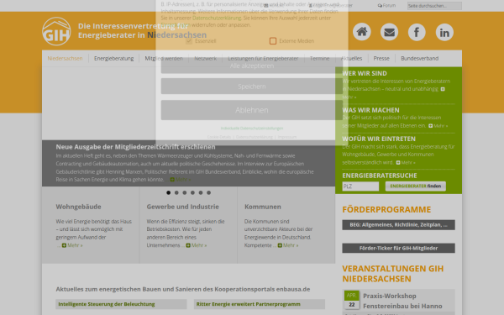Screen dimensions: 504x315
Task: Open 'Förder-Ticker für GIH-Mitglieder' button
Action: pos(398,248)
